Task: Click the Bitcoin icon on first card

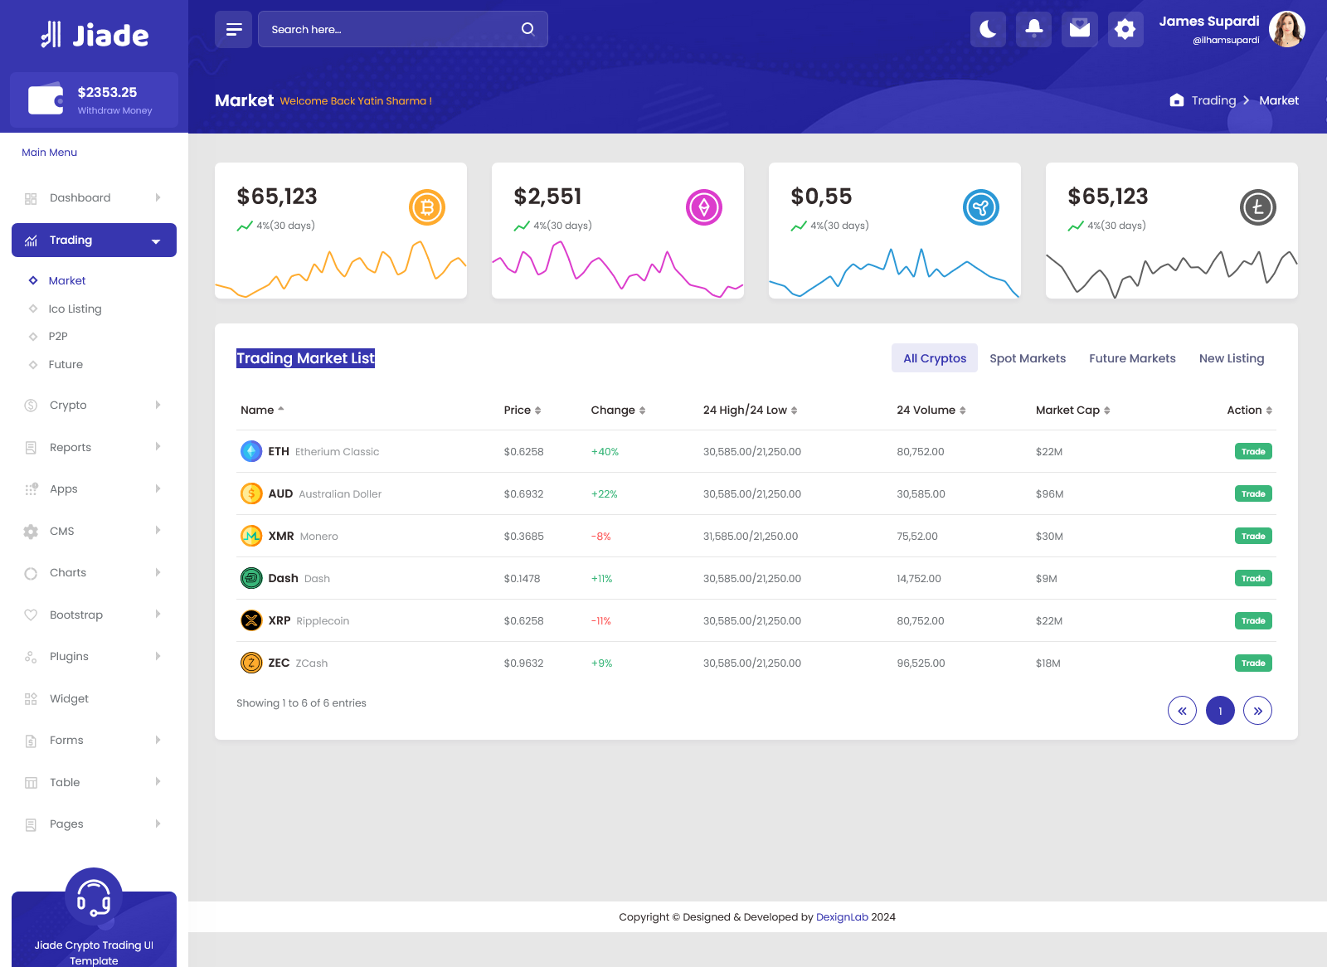Action: (427, 207)
